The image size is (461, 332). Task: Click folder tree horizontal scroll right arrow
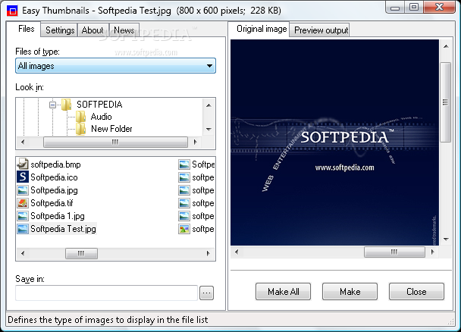pos(196,143)
